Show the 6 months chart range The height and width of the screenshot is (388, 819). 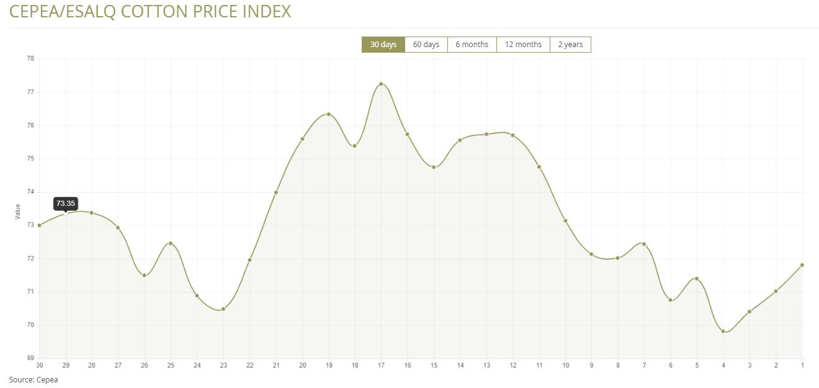pyautogui.click(x=472, y=45)
